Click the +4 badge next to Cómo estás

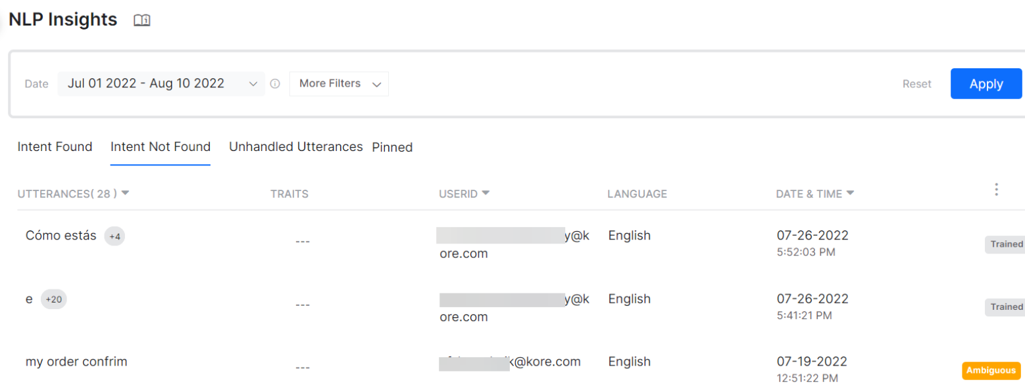[x=114, y=236]
